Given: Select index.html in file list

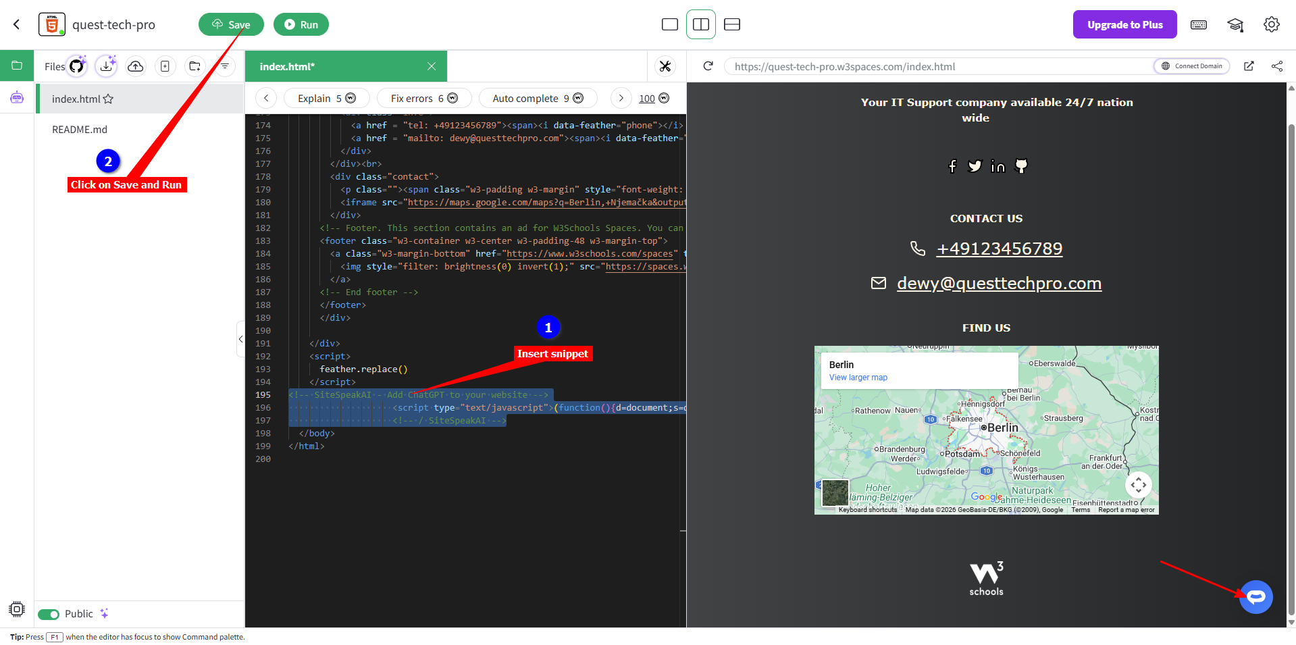Looking at the screenshot, I should [140, 99].
